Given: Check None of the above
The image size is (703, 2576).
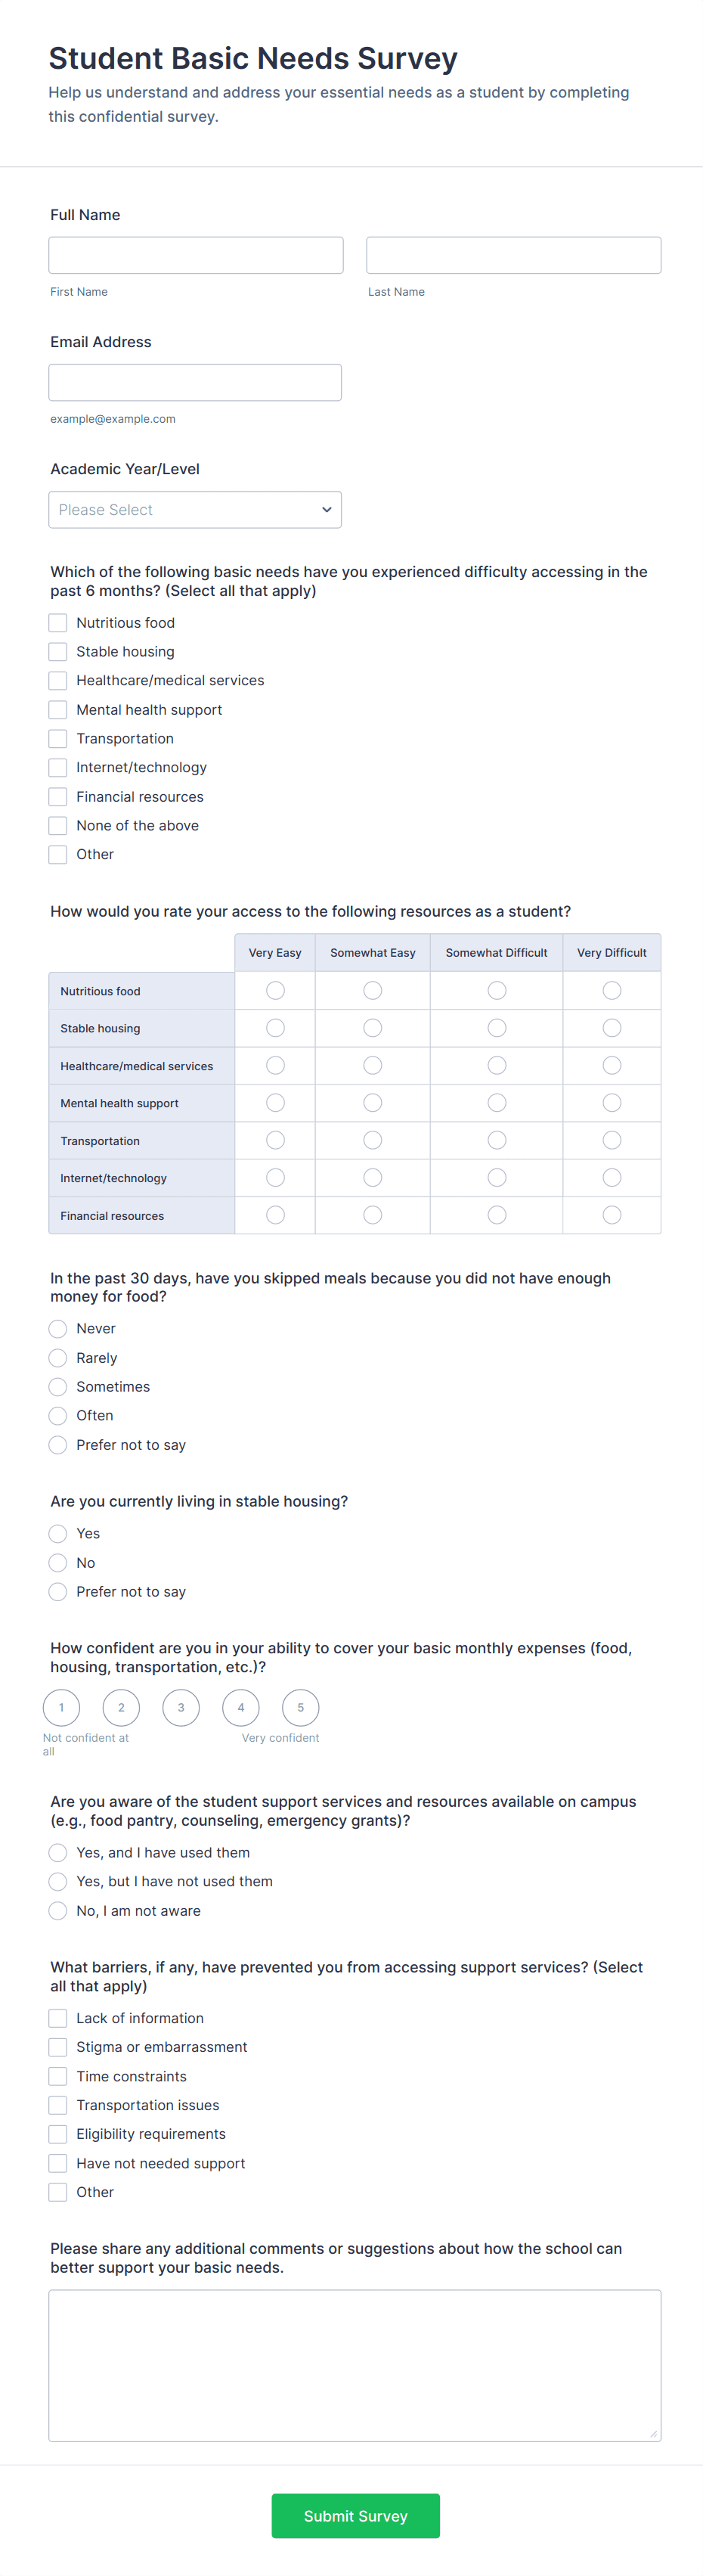Looking at the screenshot, I should [x=58, y=825].
